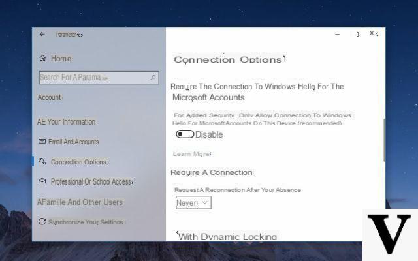Click the Learn More link
This screenshot has height=261, width=418.
coord(192,154)
